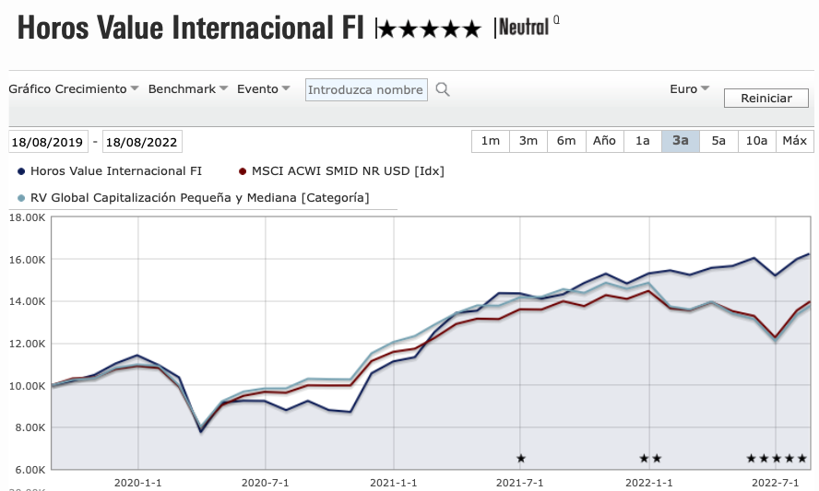Expand the Benchmark dropdown
Viewport: 819px width, 491px height.
(x=188, y=89)
